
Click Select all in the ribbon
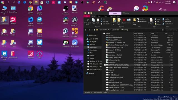pyautogui.click(x=166, y=19)
